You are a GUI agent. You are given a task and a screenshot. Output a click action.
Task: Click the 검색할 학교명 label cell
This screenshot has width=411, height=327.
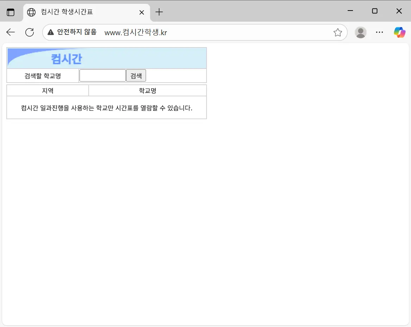click(x=43, y=75)
